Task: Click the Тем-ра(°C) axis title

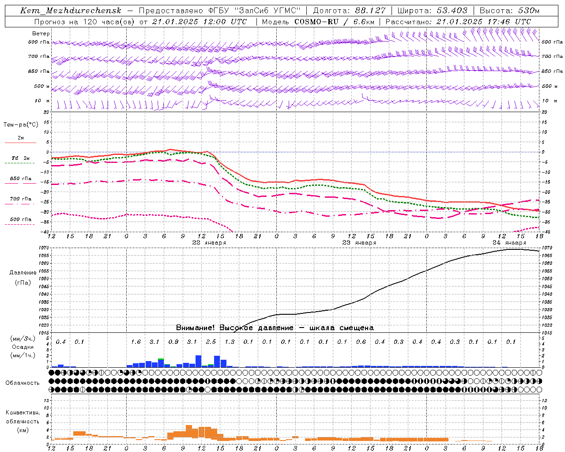Action: [x=21, y=125]
